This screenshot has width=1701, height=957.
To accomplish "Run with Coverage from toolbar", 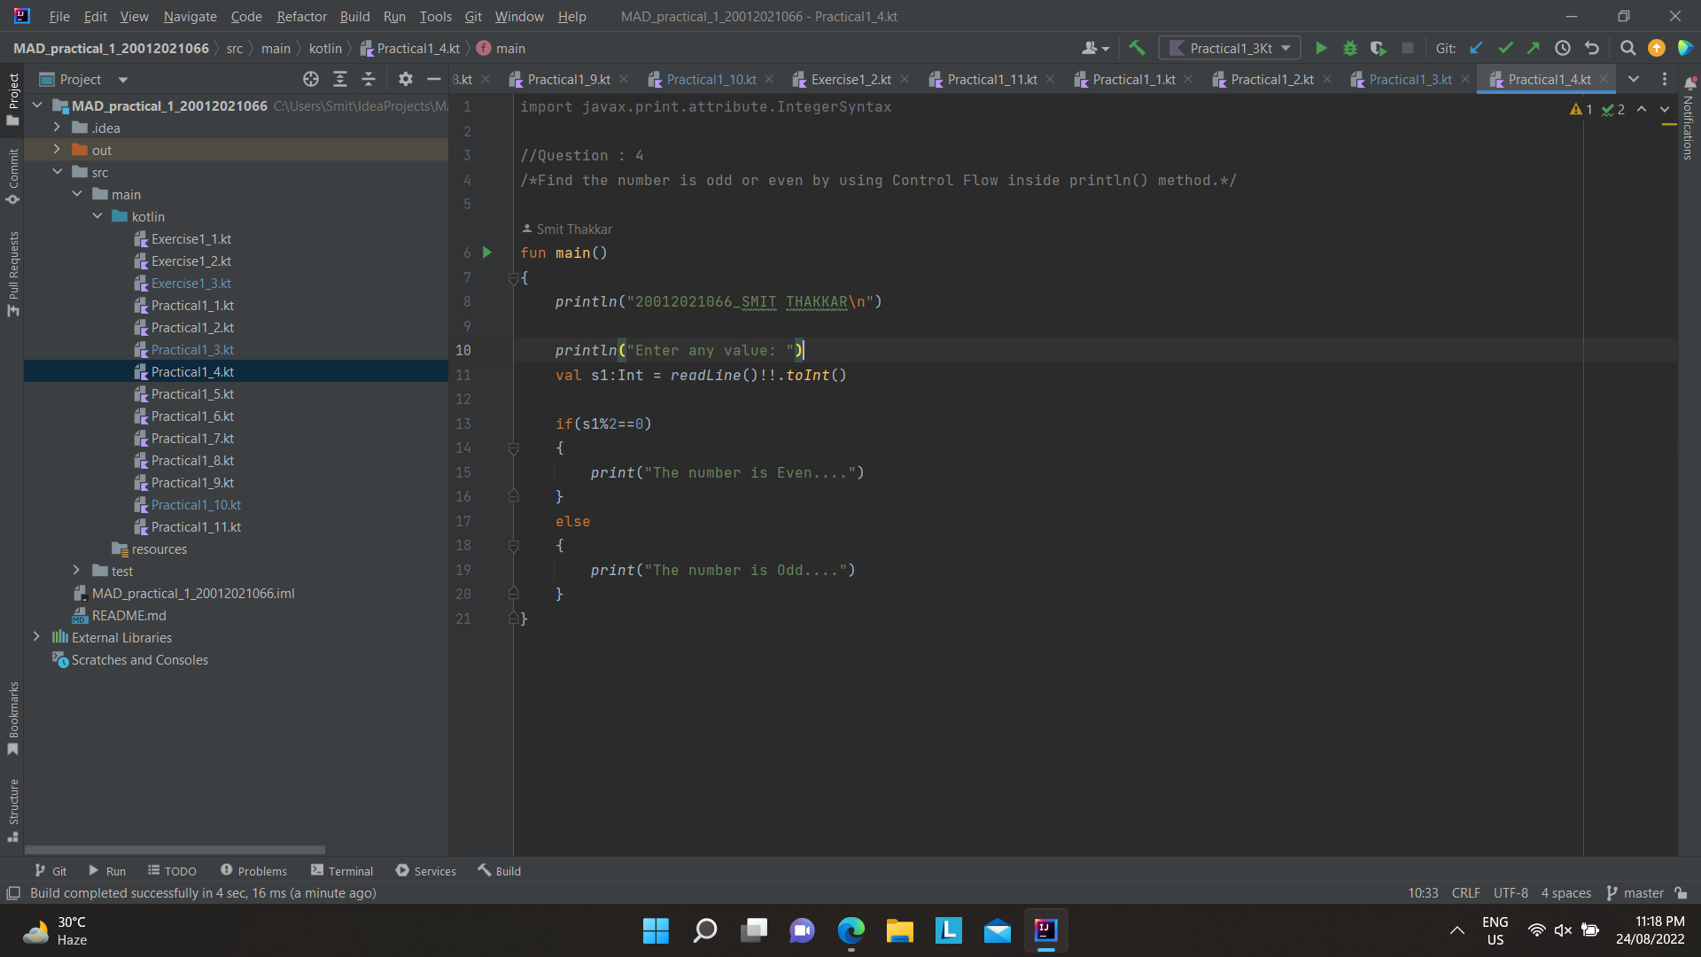I will pos(1379,49).
